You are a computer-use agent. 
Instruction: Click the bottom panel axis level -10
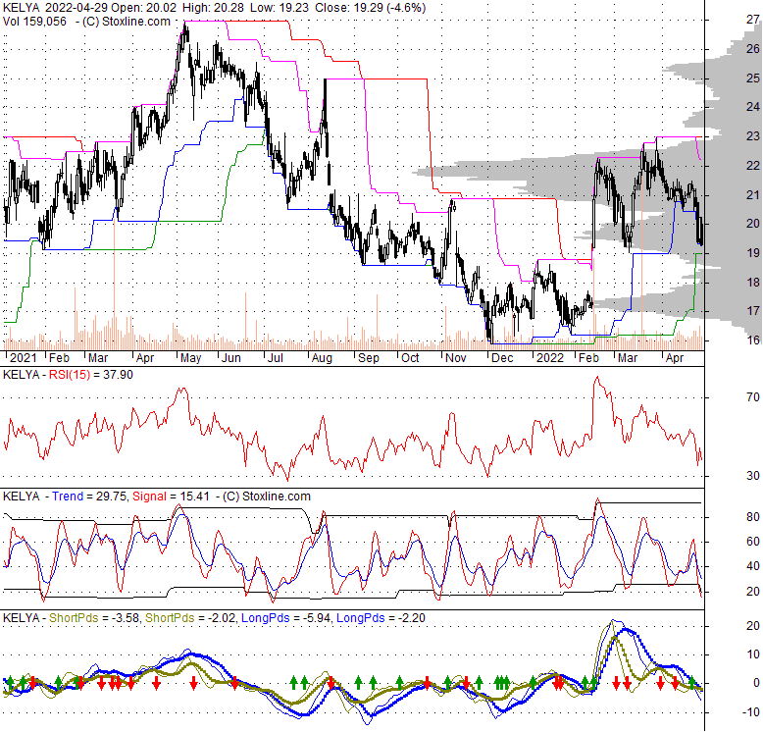click(751, 712)
